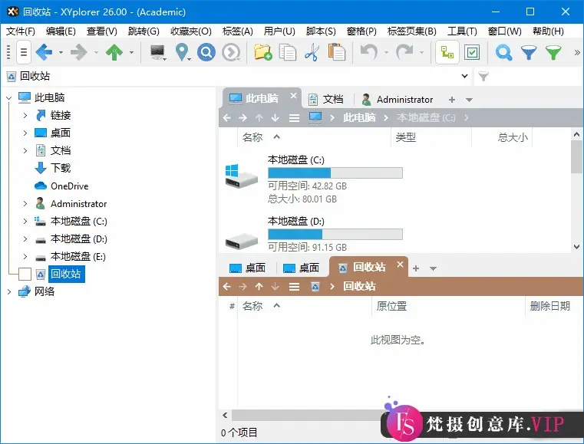Expand 本地磁盘 (E:) in the tree

(25, 256)
